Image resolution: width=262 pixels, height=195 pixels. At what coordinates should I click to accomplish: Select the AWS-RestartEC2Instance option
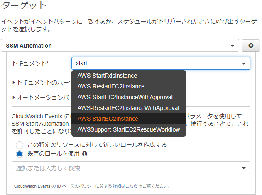click(111, 86)
